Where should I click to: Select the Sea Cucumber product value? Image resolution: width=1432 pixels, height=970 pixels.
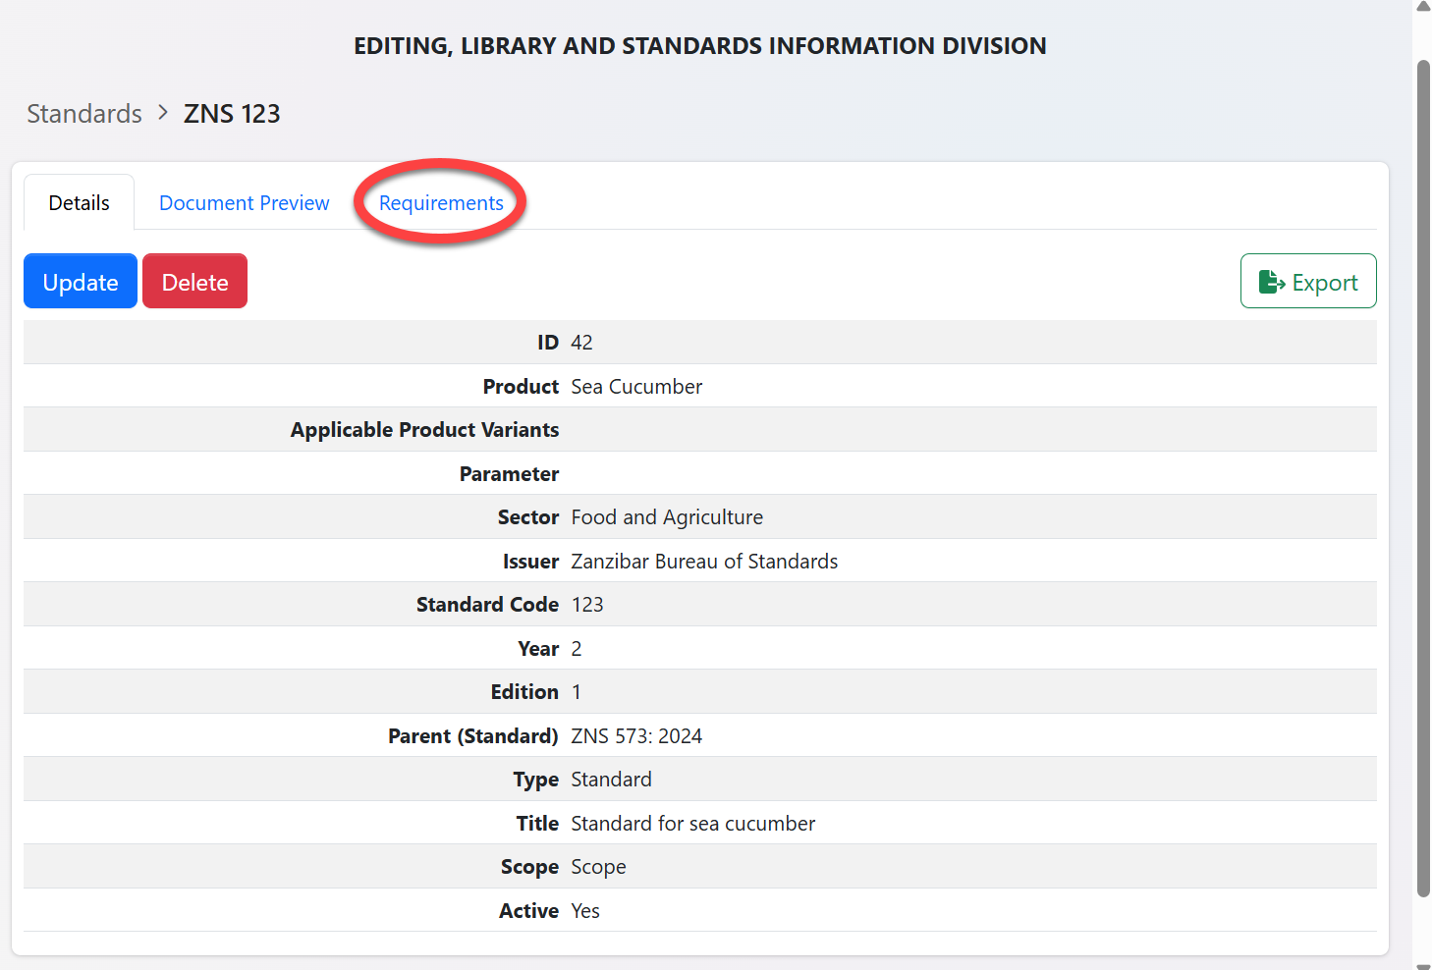pyautogui.click(x=636, y=387)
